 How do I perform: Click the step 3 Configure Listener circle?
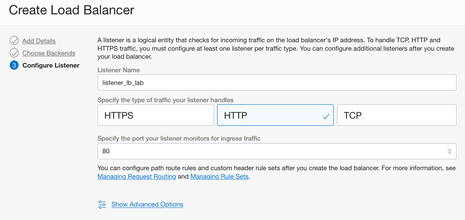(14, 65)
